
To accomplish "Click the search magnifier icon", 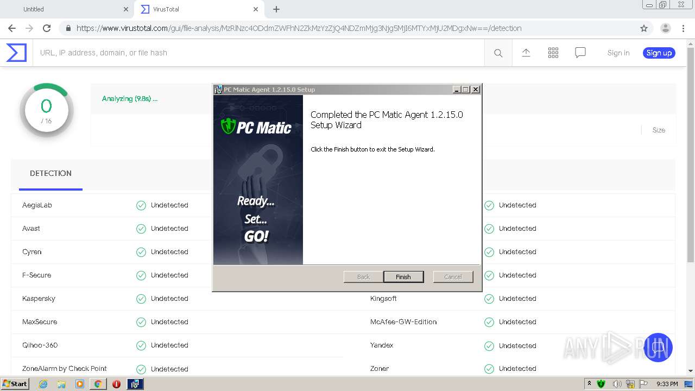I will [x=498, y=53].
